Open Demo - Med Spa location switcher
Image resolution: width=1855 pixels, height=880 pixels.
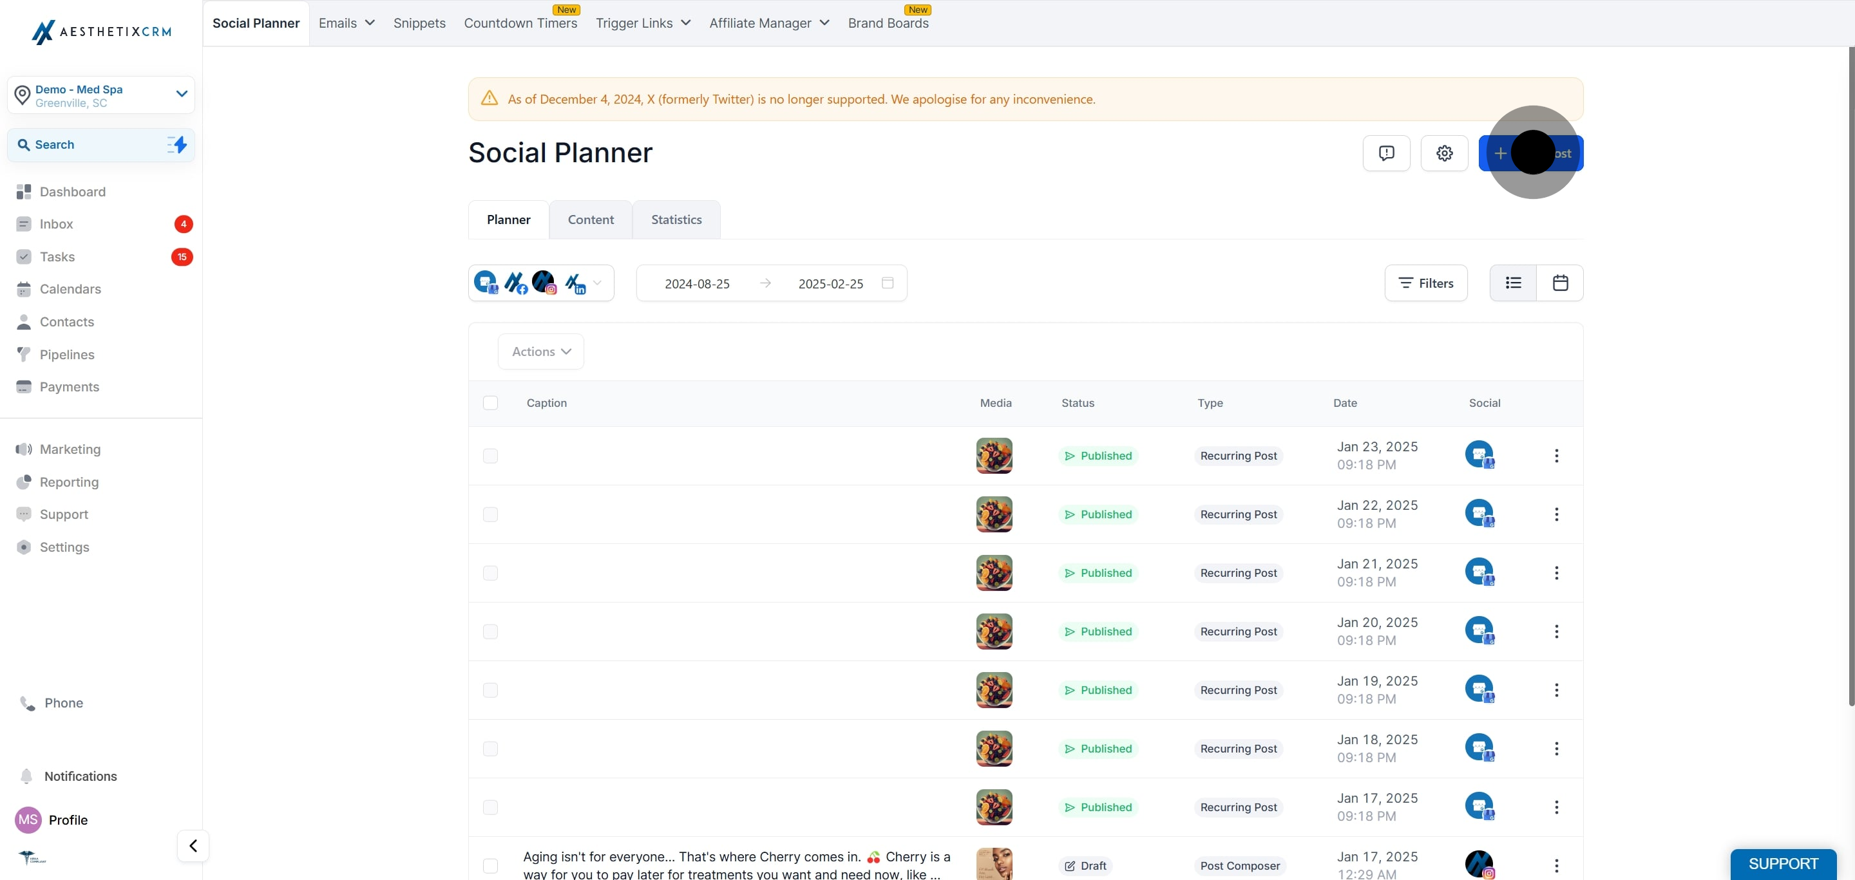click(x=101, y=95)
